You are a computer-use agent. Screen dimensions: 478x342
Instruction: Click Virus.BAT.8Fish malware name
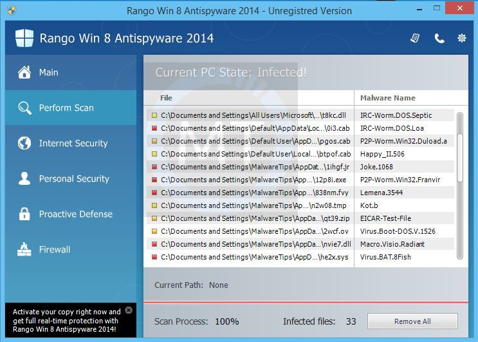[x=385, y=257]
